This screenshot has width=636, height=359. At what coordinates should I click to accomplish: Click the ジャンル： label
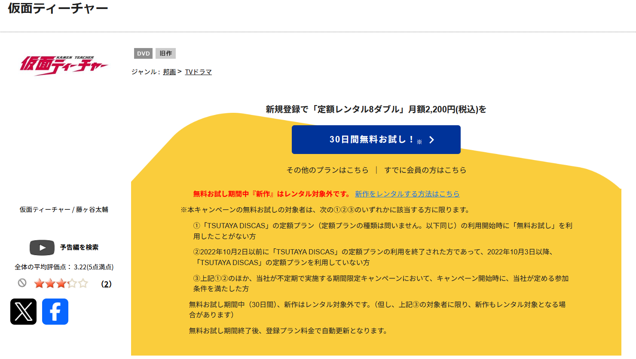click(146, 72)
